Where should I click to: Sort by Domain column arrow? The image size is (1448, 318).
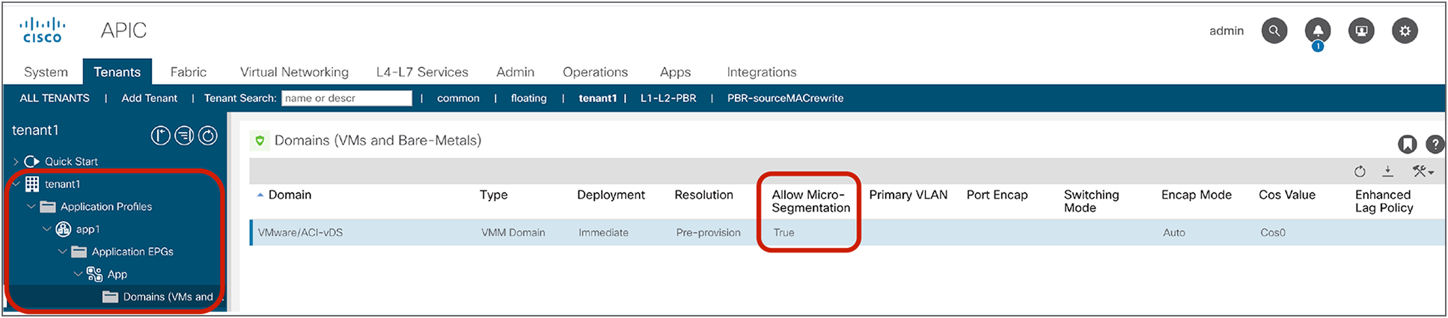pyautogui.click(x=260, y=195)
